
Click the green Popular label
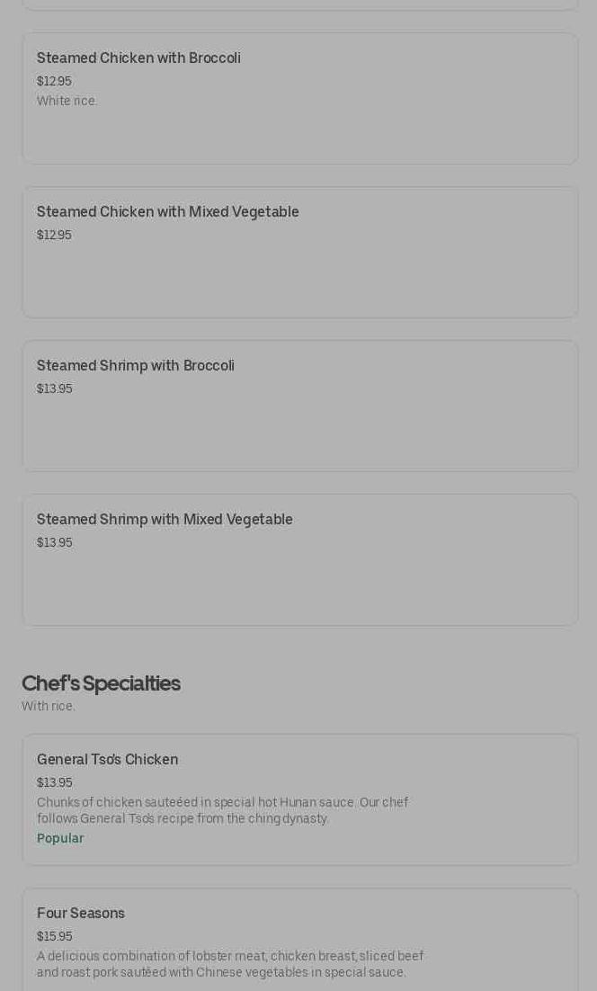coord(60,838)
